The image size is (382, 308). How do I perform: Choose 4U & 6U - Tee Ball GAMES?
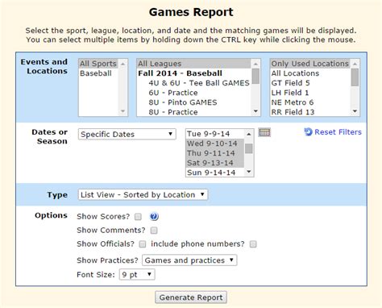click(193, 83)
